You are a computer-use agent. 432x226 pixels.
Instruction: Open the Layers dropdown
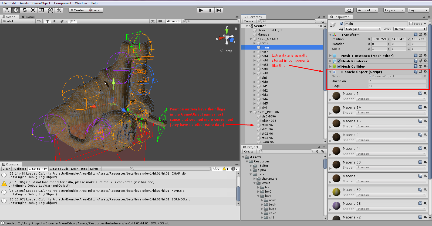[394, 10]
